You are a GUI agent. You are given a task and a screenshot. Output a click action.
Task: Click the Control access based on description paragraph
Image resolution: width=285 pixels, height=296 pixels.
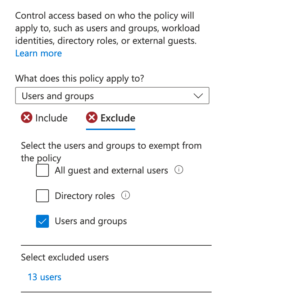point(107,28)
